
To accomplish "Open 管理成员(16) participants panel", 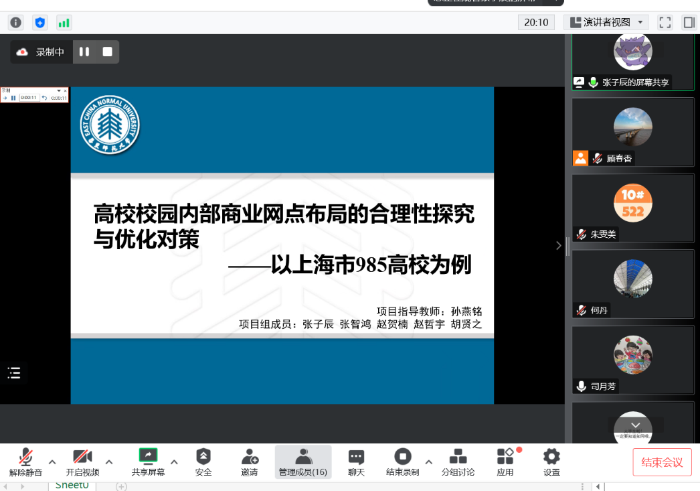I will pos(303,462).
